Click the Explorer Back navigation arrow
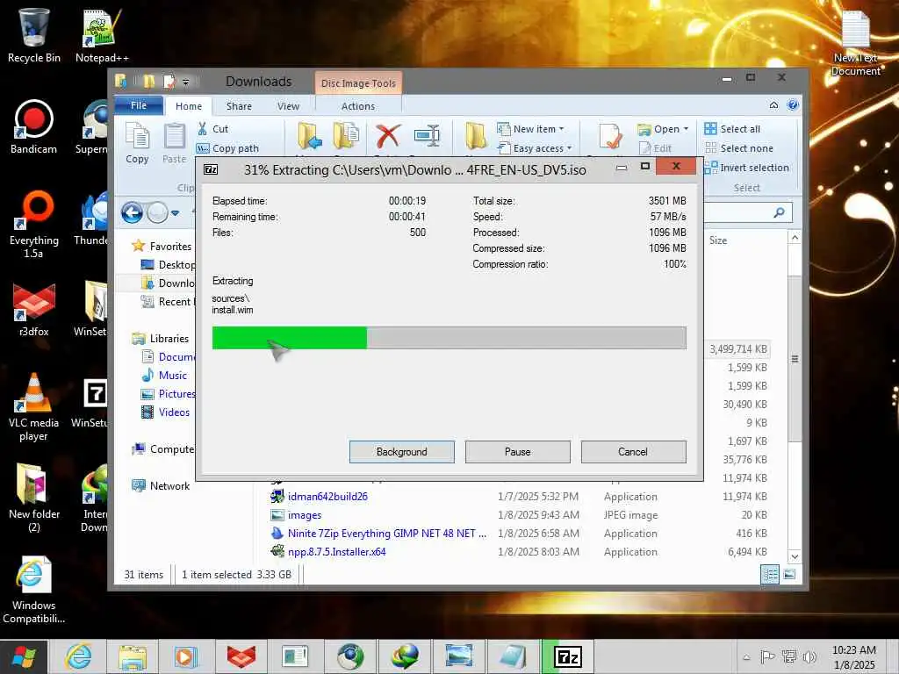The height and width of the screenshot is (674, 899). pos(132,213)
